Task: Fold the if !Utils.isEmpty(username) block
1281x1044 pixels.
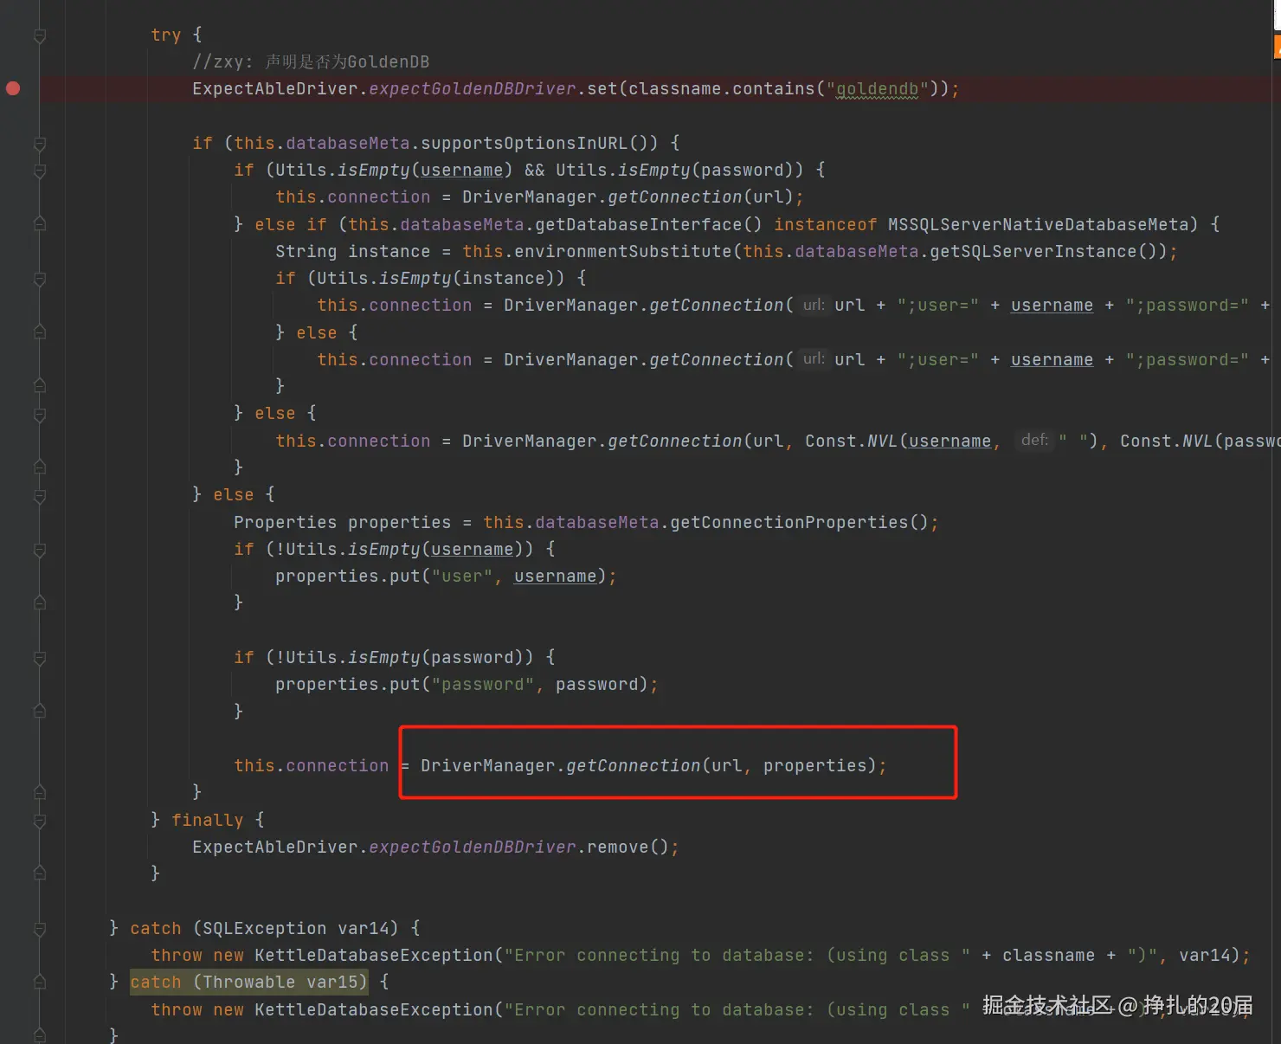Action: [40, 550]
